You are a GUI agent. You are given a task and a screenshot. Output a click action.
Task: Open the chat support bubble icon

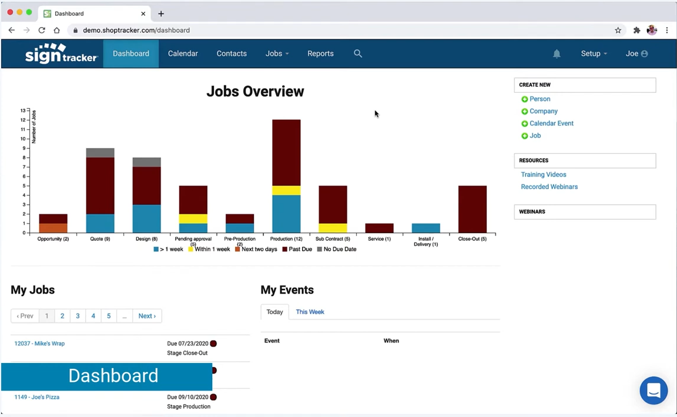point(653,391)
